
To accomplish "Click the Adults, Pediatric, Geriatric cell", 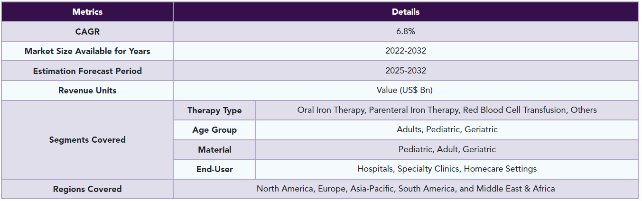I will click(x=447, y=130).
